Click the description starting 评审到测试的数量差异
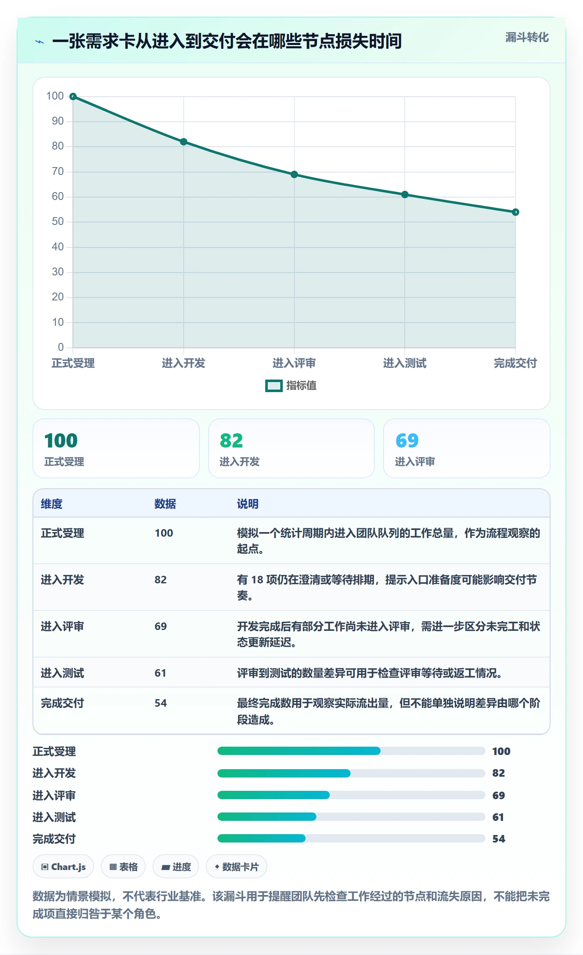The height and width of the screenshot is (955, 583). pos(369,673)
